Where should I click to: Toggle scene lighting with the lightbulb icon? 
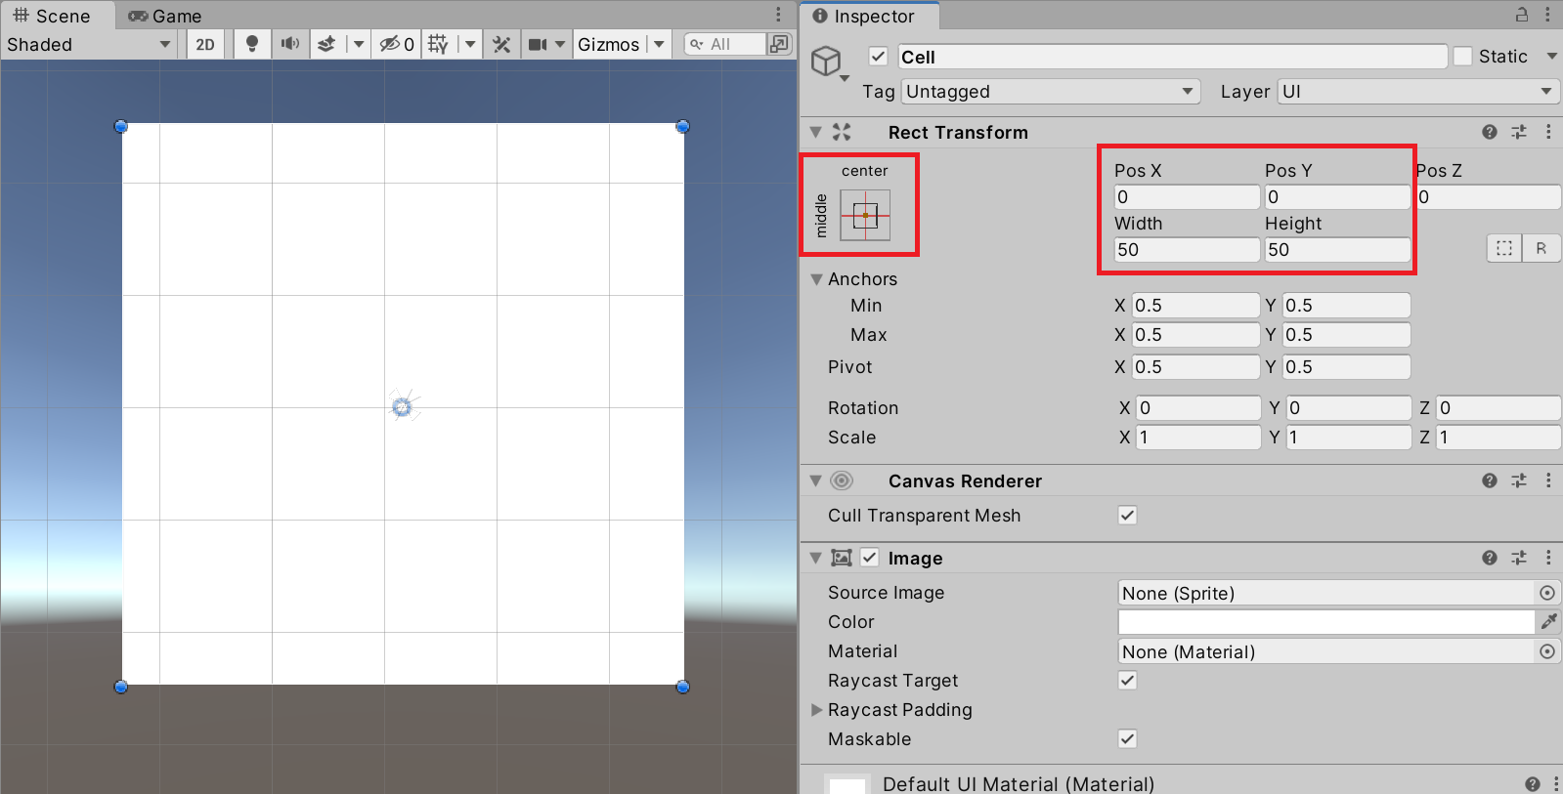coord(252,44)
